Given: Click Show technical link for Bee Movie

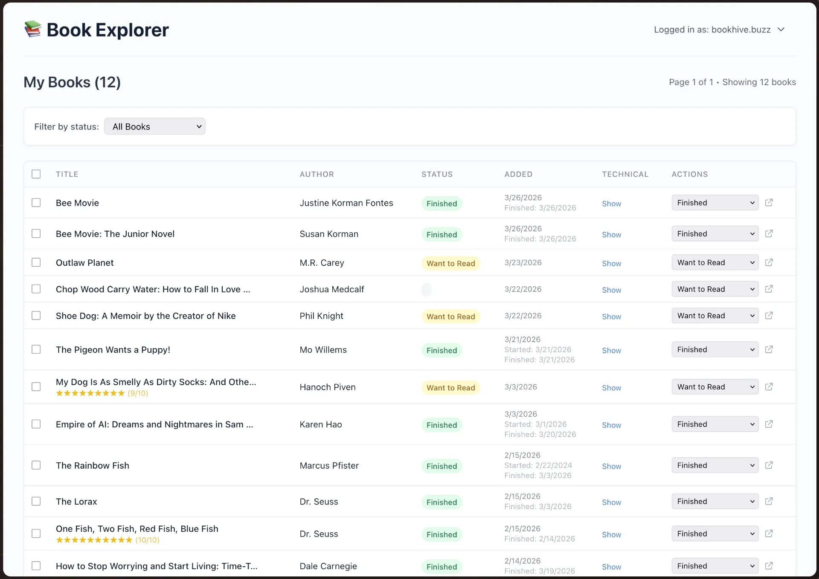Looking at the screenshot, I should click(611, 204).
